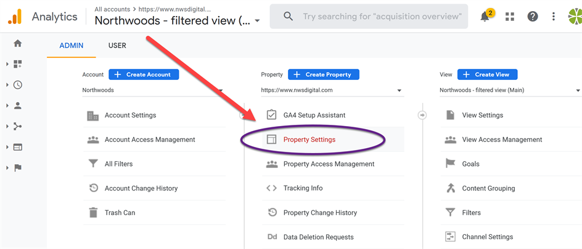Click the Create View button

[x=487, y=74]
